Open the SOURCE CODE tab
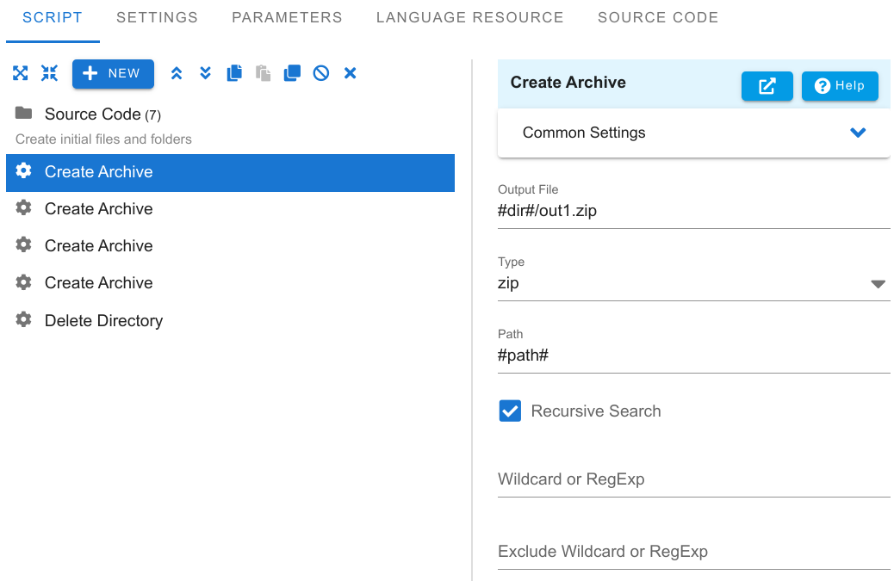Viewport: 894px width, 581px height. pos(658,18)
